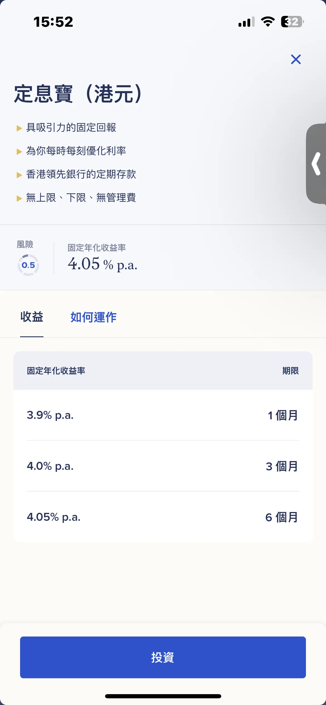Switch to the 收益 tab
Screen dimensions: 326x705
click(32, 317)
